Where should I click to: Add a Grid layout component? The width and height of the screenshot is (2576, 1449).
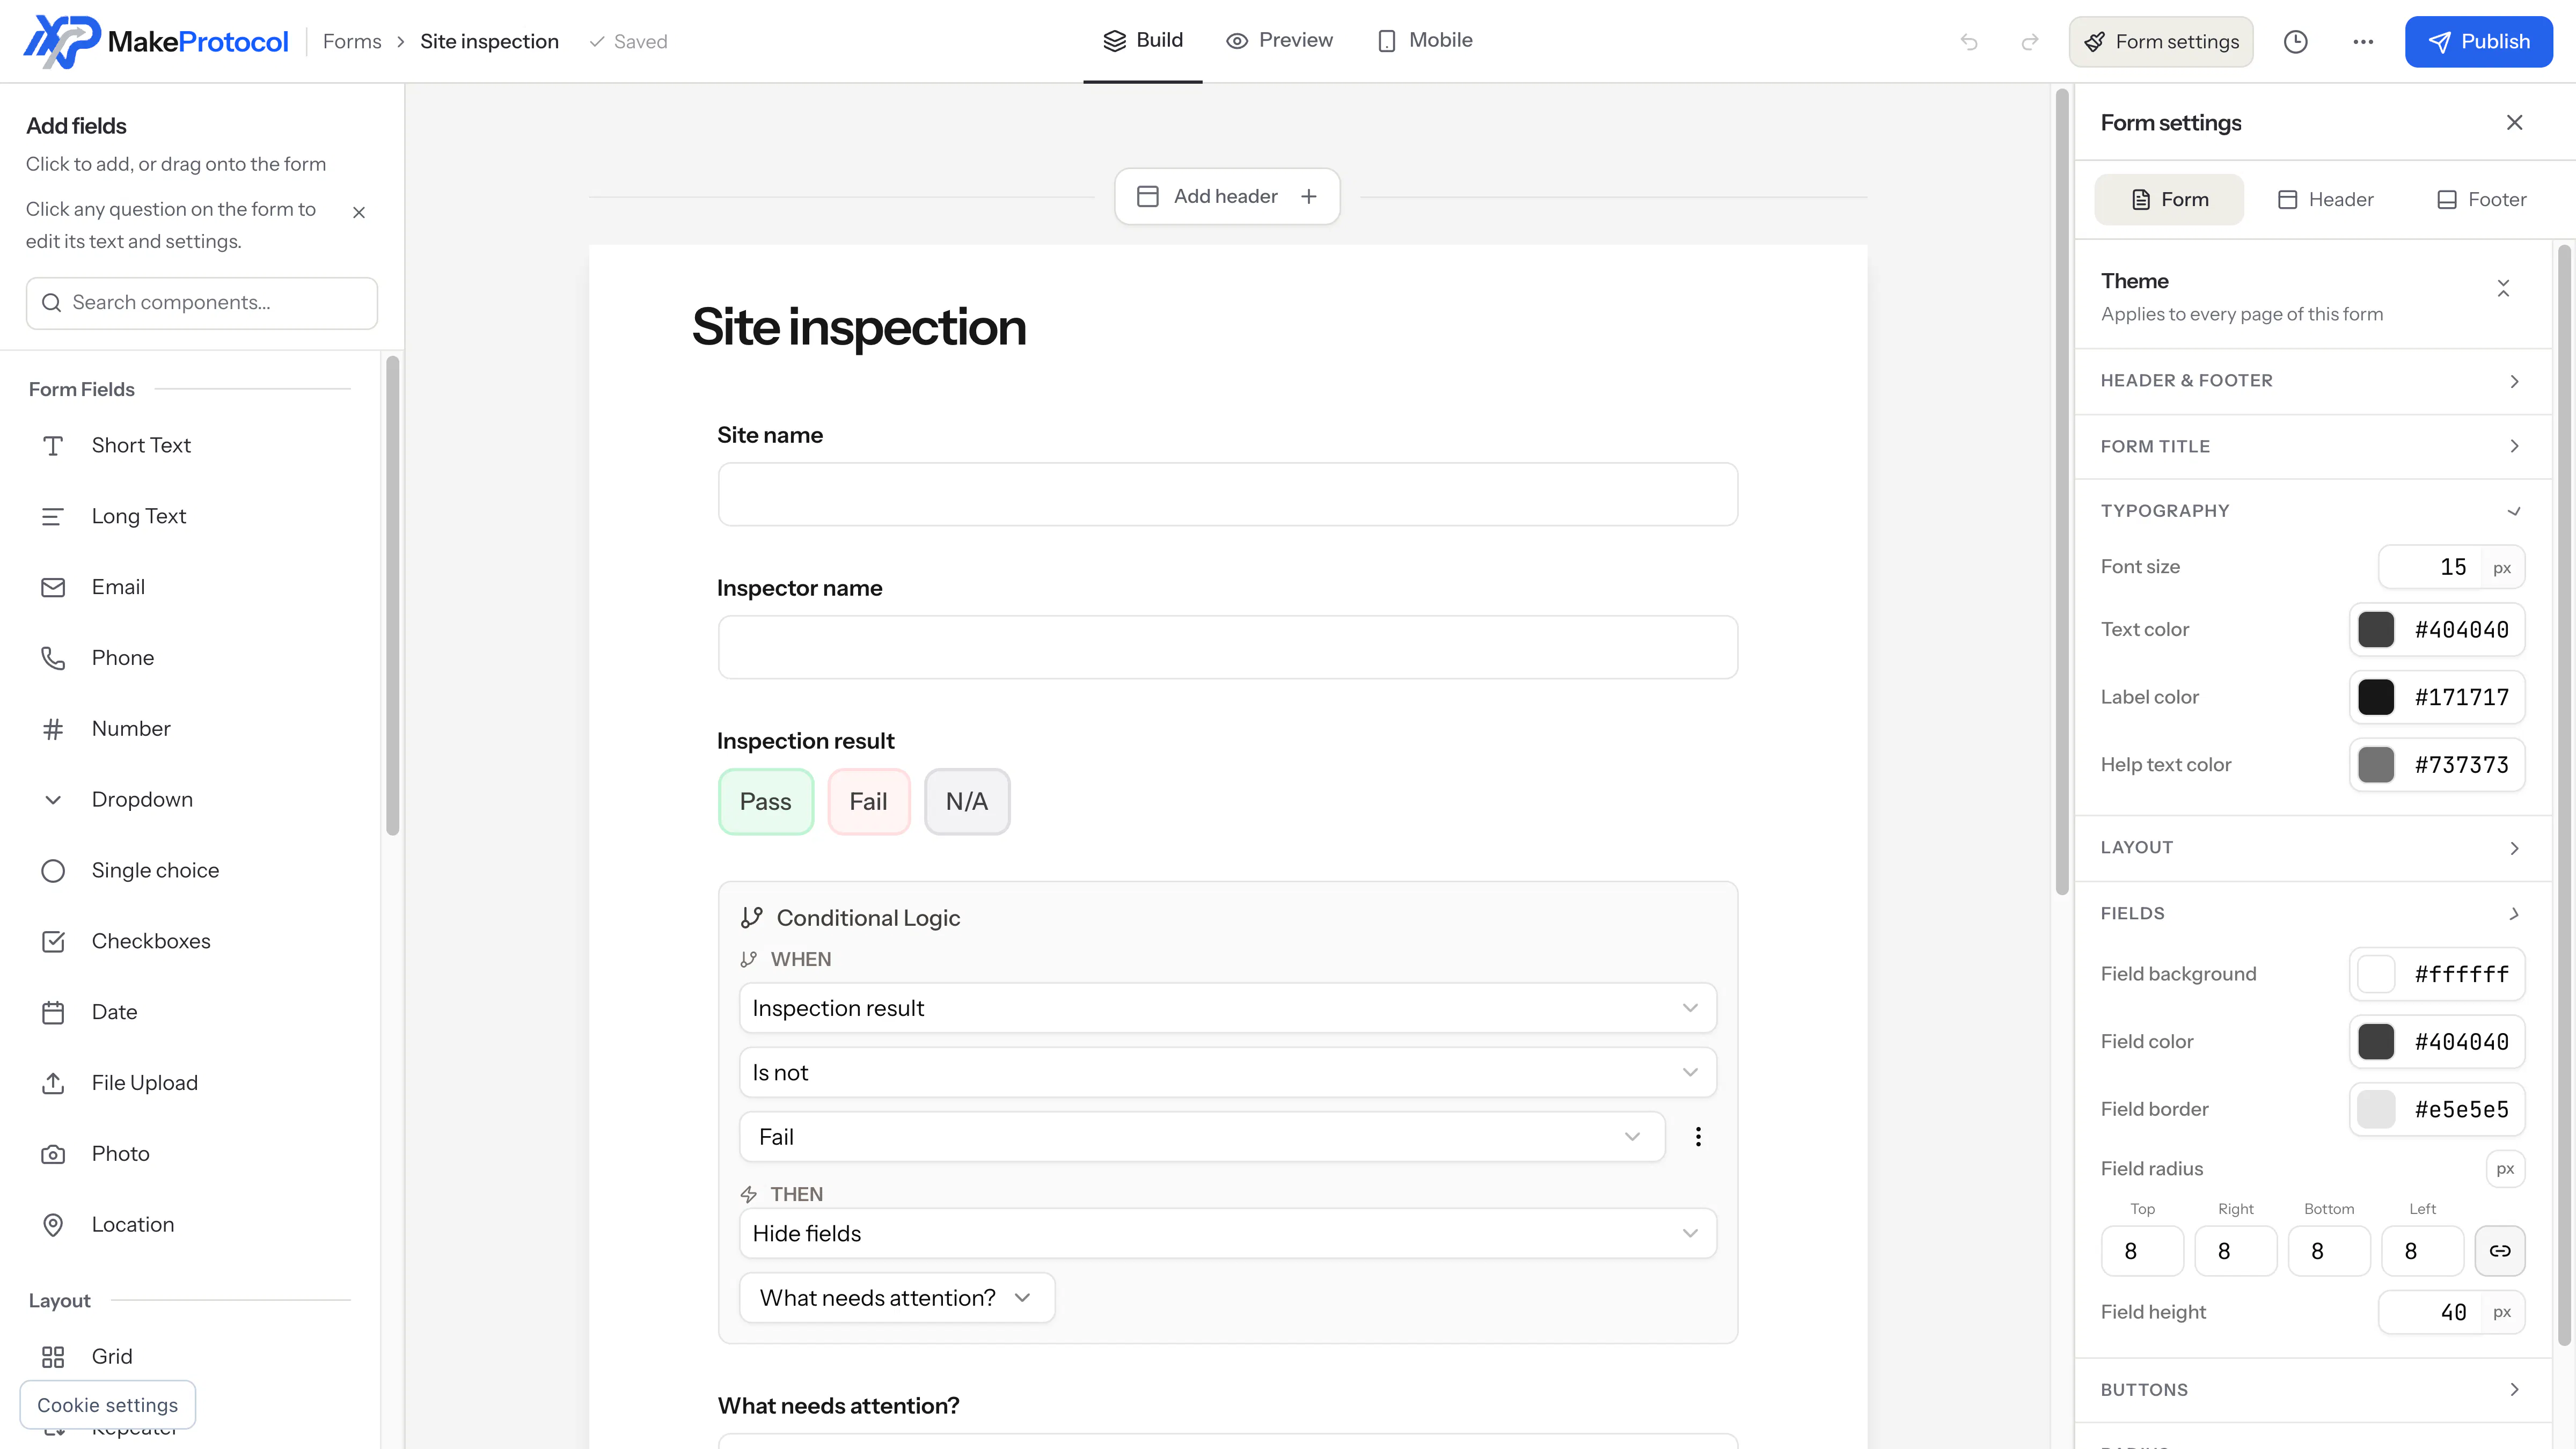click(x=190, y=1357)
